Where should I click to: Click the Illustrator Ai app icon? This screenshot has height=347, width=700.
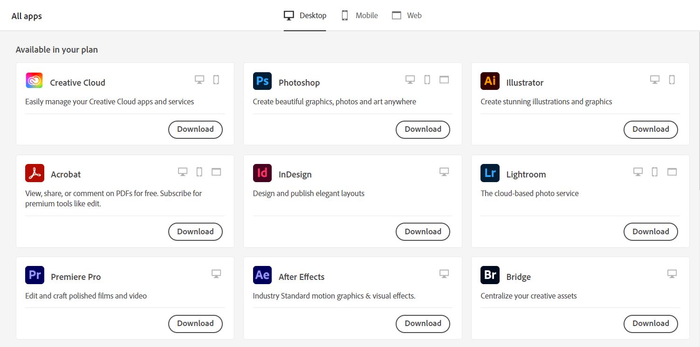coord(490,81)
